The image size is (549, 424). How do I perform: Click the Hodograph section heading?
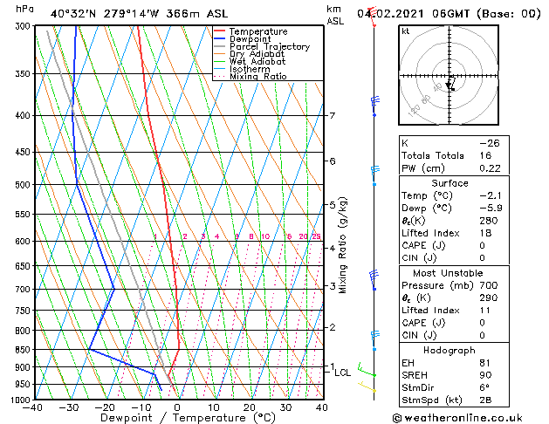tap(449, 350)
